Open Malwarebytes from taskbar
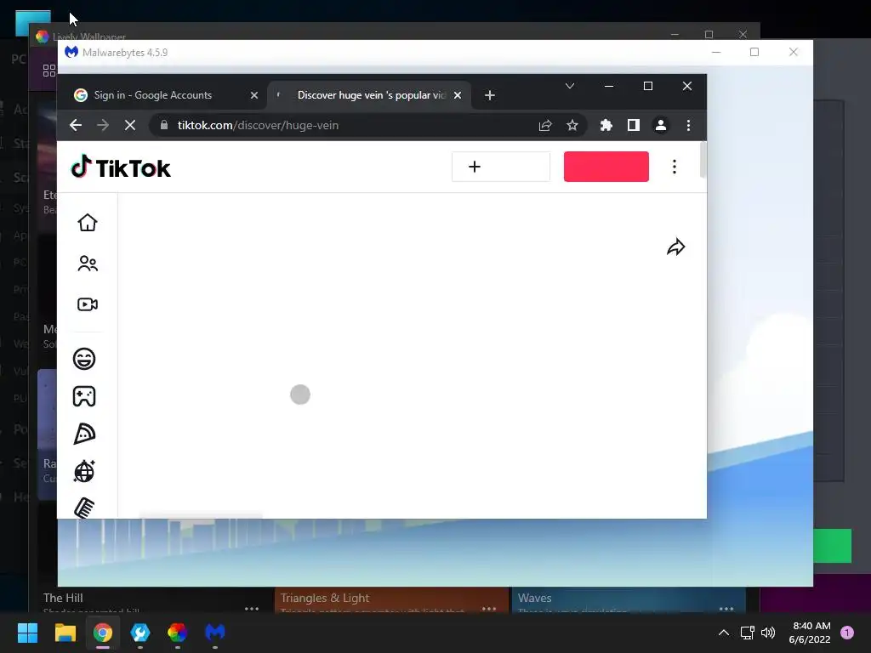The height and width of the screenshot is (653, 871). (215, 633)
